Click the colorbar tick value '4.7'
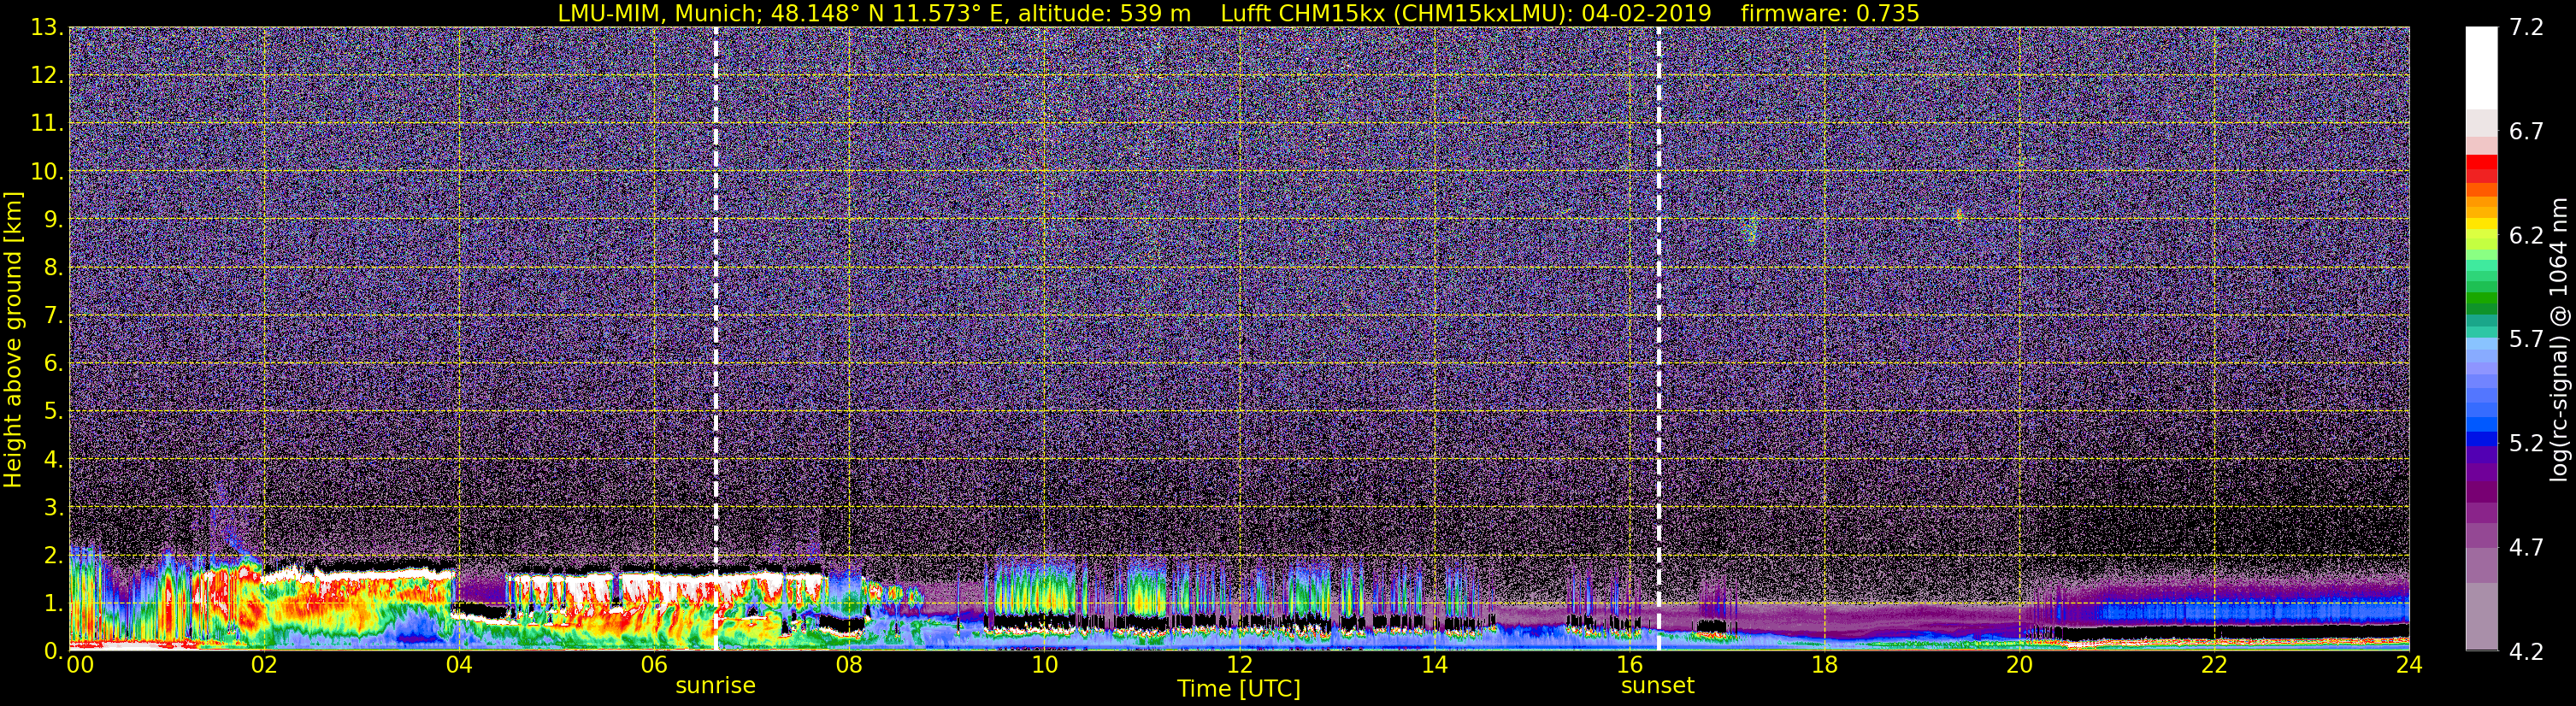The width and height of the screenshot is (2576, 706). pos(2526,548)
